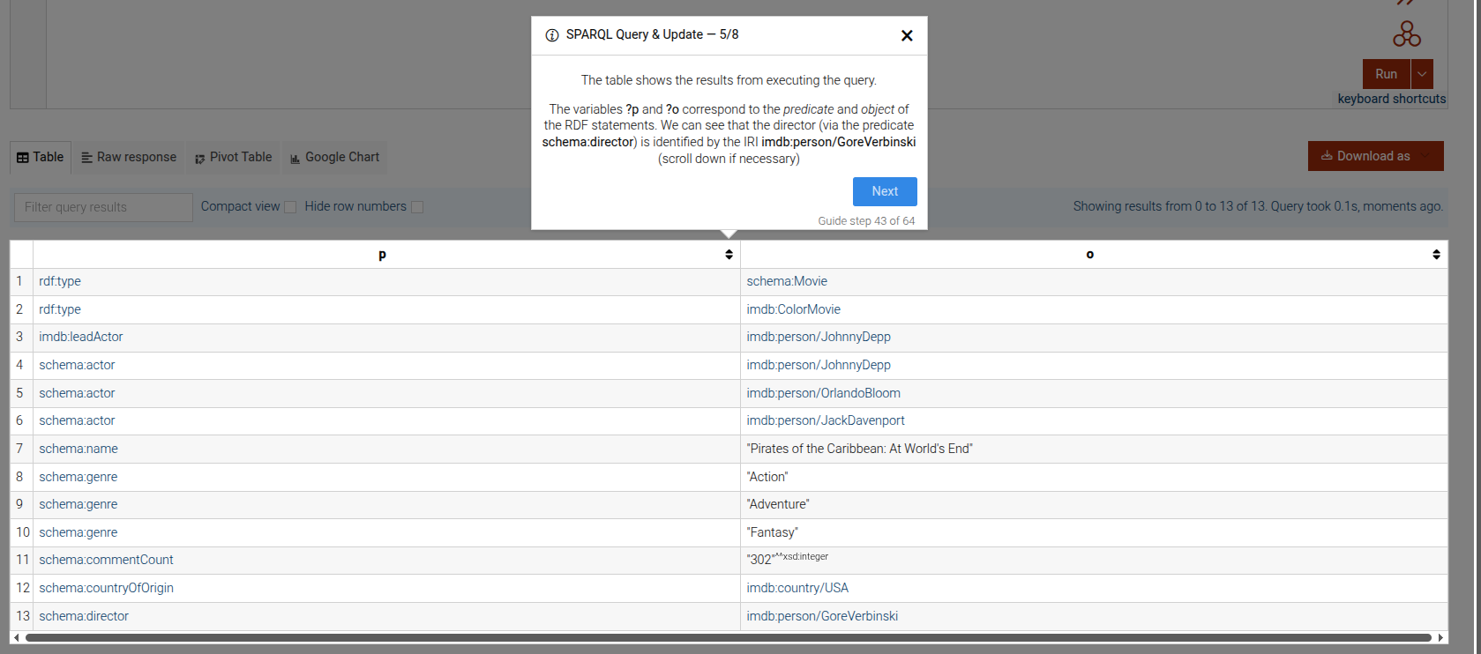The height and width of the screenshot is (654, 1481).
Task: Toggle the Hide row numbers checkbox
Action: point(417,207)
